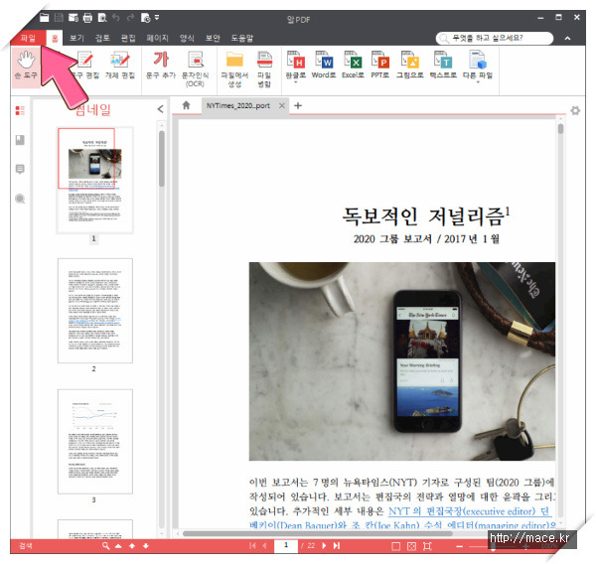The height and width of the screenshot is (564, 596).
Task: Go to the next page
Action: coord(324,546)
